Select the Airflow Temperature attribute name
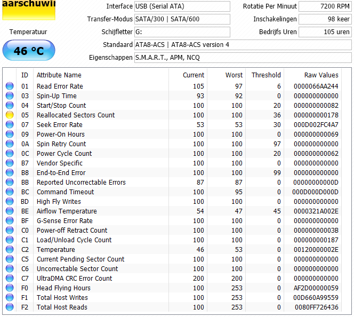Image resolution: width=354 pixels, height=317 pixels. click(x=67, y=211)
